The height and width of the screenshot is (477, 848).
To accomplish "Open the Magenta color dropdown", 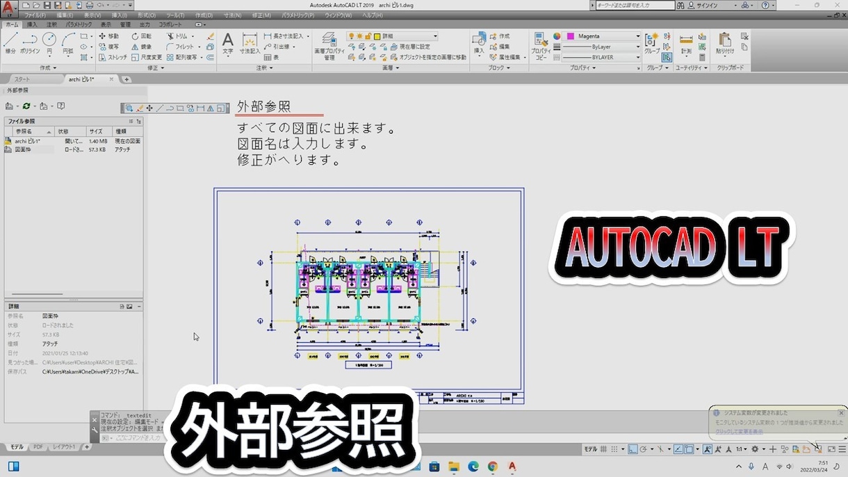I will (x=603, y=36).
